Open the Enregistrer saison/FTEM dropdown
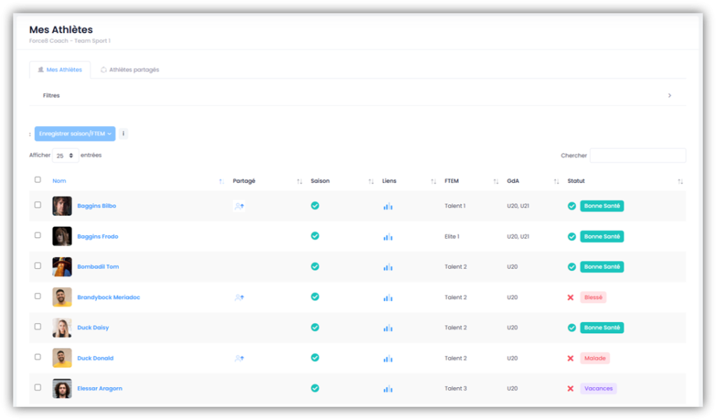 [x=76, y=134]
